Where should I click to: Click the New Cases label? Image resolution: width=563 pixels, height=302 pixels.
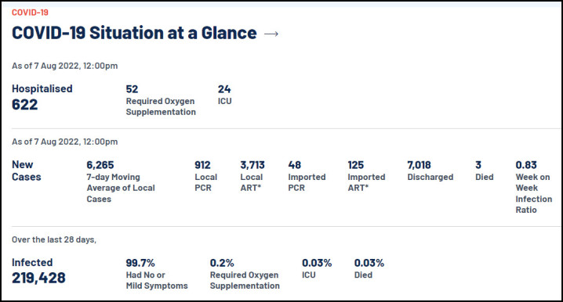point(26,171)
